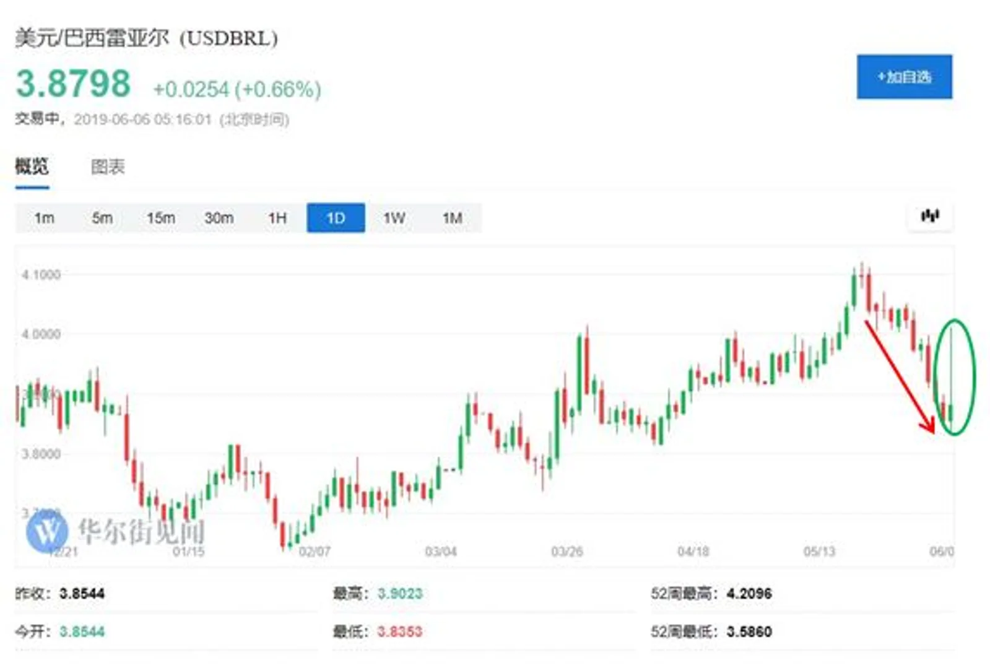This screenshot has height=668, width=990.
Task: Click the 01/15 date axis label
Action: [188, 551]
